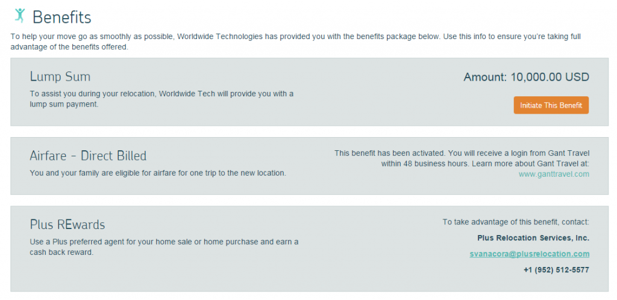
Task: Click the Lump Sum benefit card background
Action: (309, 92)
